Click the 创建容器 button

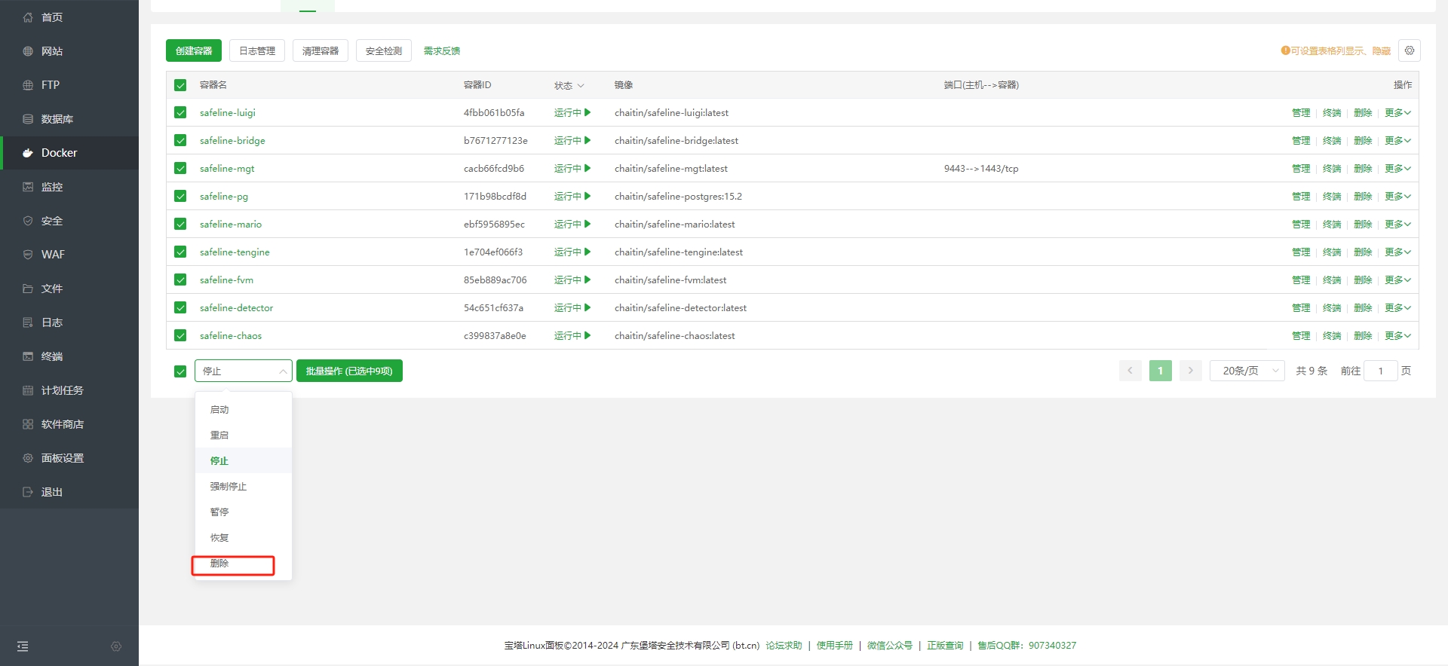[x=194, y=50]
